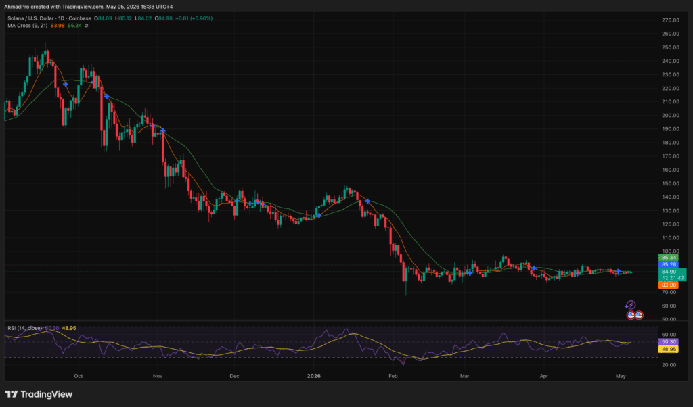Select the MA cross marker in early May
Viewport: 693px width, 407px height.
pos(619,272)
